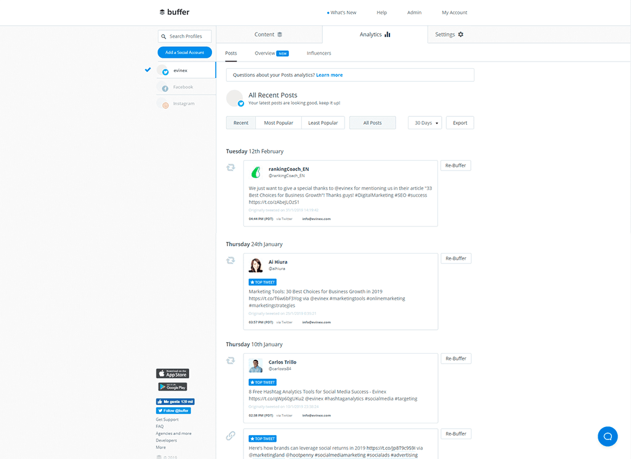Click the Content stack icon

click(280, 34)
